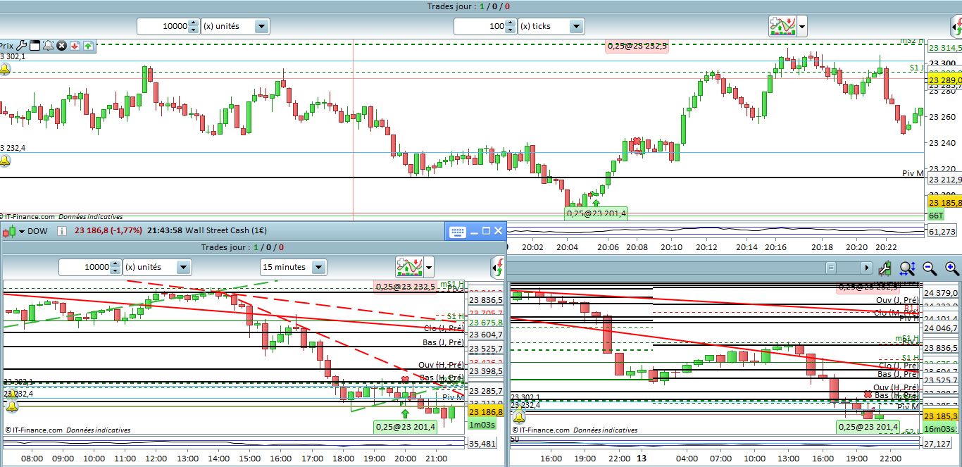Image resolution: width=962 pixels, height=467 pixels.
Task: Click the candlestick chart-type icon beside DOW
Action: click(x=10, y=230)
